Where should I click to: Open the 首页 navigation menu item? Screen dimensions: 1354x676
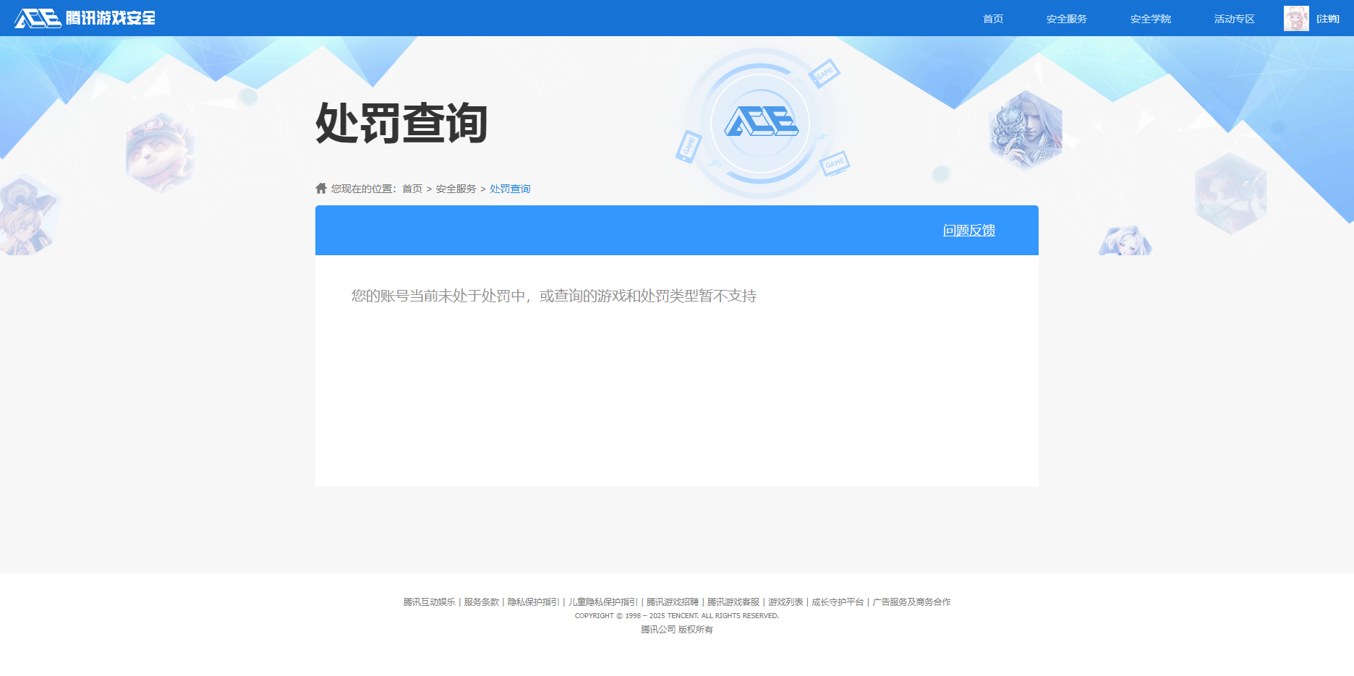[x=993, y=19]
